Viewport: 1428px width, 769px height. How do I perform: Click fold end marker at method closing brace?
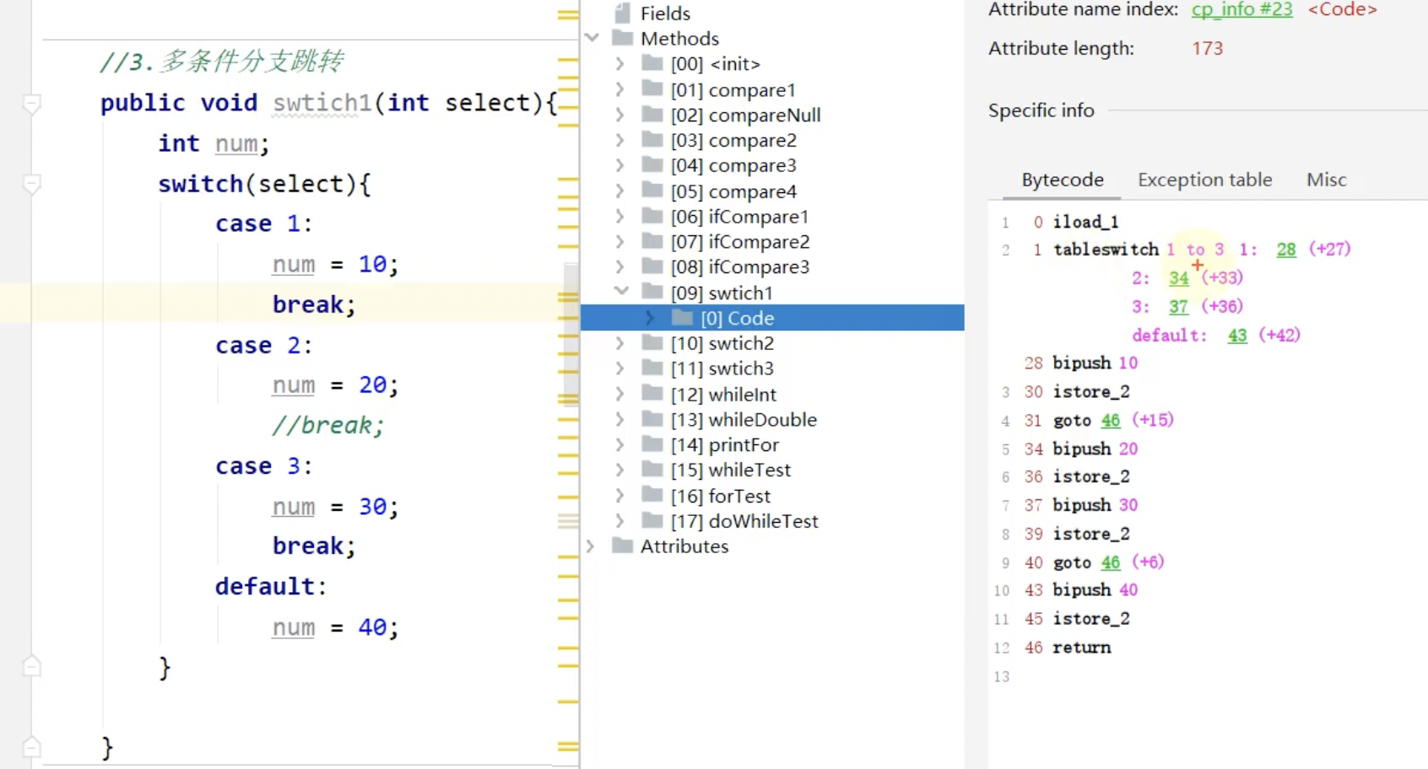click(31, 747)
